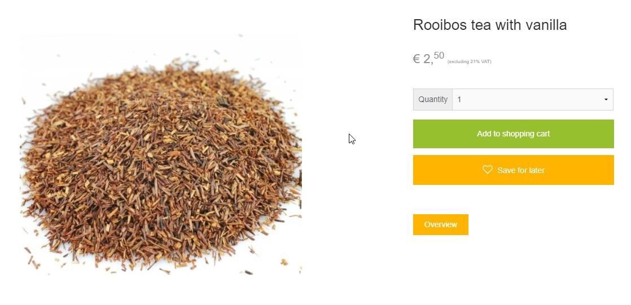Open the Overview tab
Image resolution: width=631 pixels, height=305 pixels.
(x=441, y=224)
